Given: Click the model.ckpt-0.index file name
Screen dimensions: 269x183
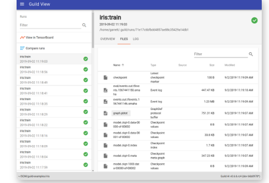Looking at the screenshot, I should click(125, 145).
